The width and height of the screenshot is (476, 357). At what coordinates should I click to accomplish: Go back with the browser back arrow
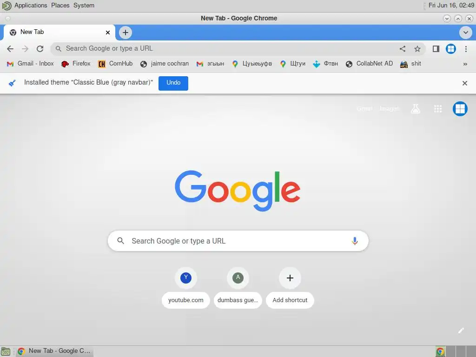tap(10, 48)
